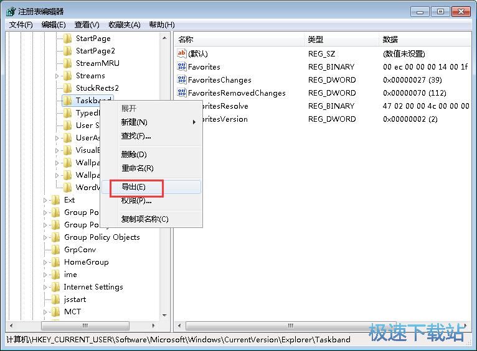Open the 查看(V) menu

coord(87,25)
